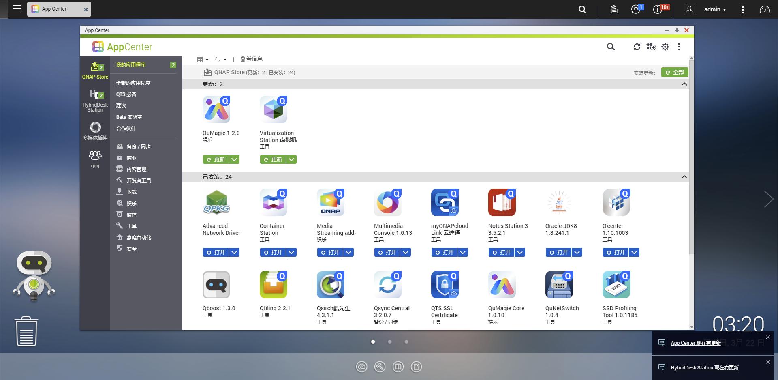Image resolution: width=778 pixels, height=380 pixels.
Task: Click the Qboost robot desktop widget
Action: click(34, 276)
